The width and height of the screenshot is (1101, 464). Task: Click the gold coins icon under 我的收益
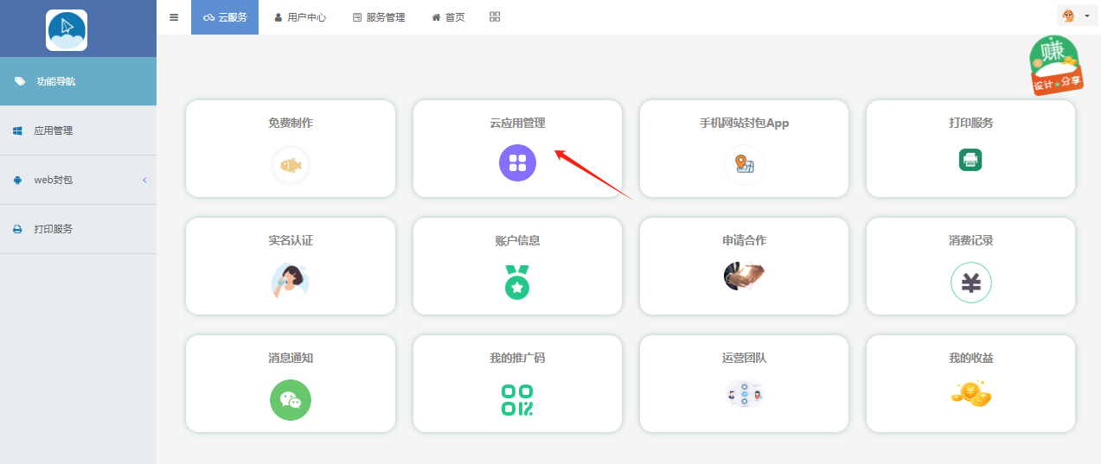pos(970,394)
